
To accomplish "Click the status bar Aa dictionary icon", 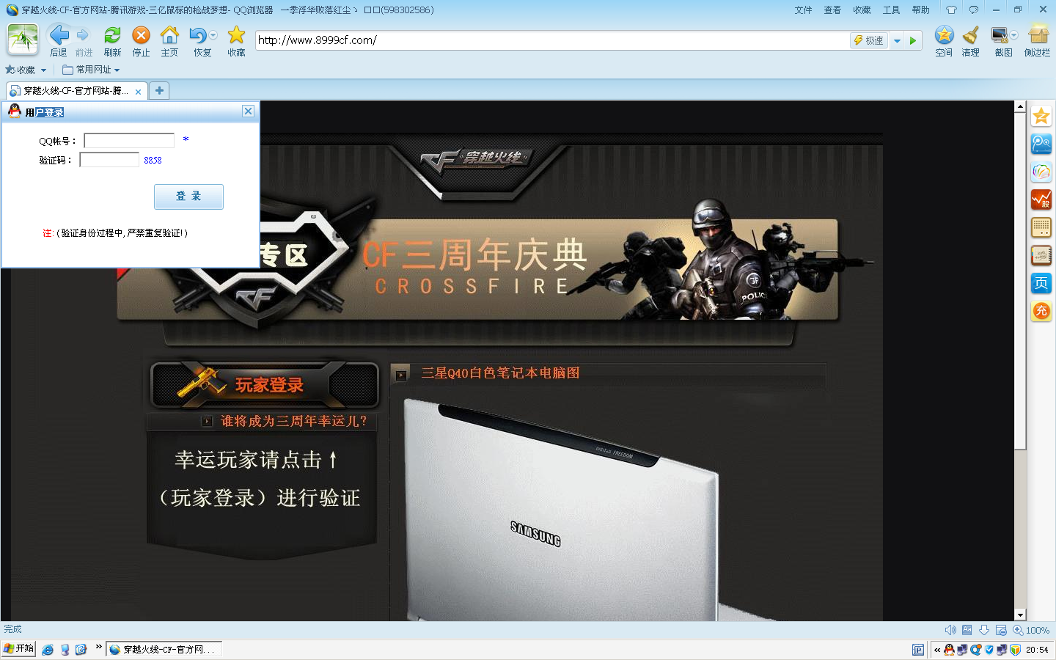I will (x=967, y=630).
